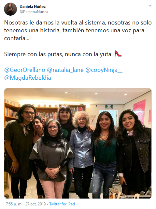This screenshot has width=156, height=209.
Task: Open the @natalia_lane mention
Action: pyautogui.click(x=65, y=70)
